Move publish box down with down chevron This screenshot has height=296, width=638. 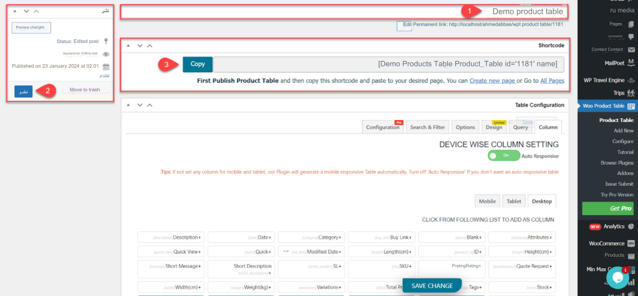click(x=26, y=11)
